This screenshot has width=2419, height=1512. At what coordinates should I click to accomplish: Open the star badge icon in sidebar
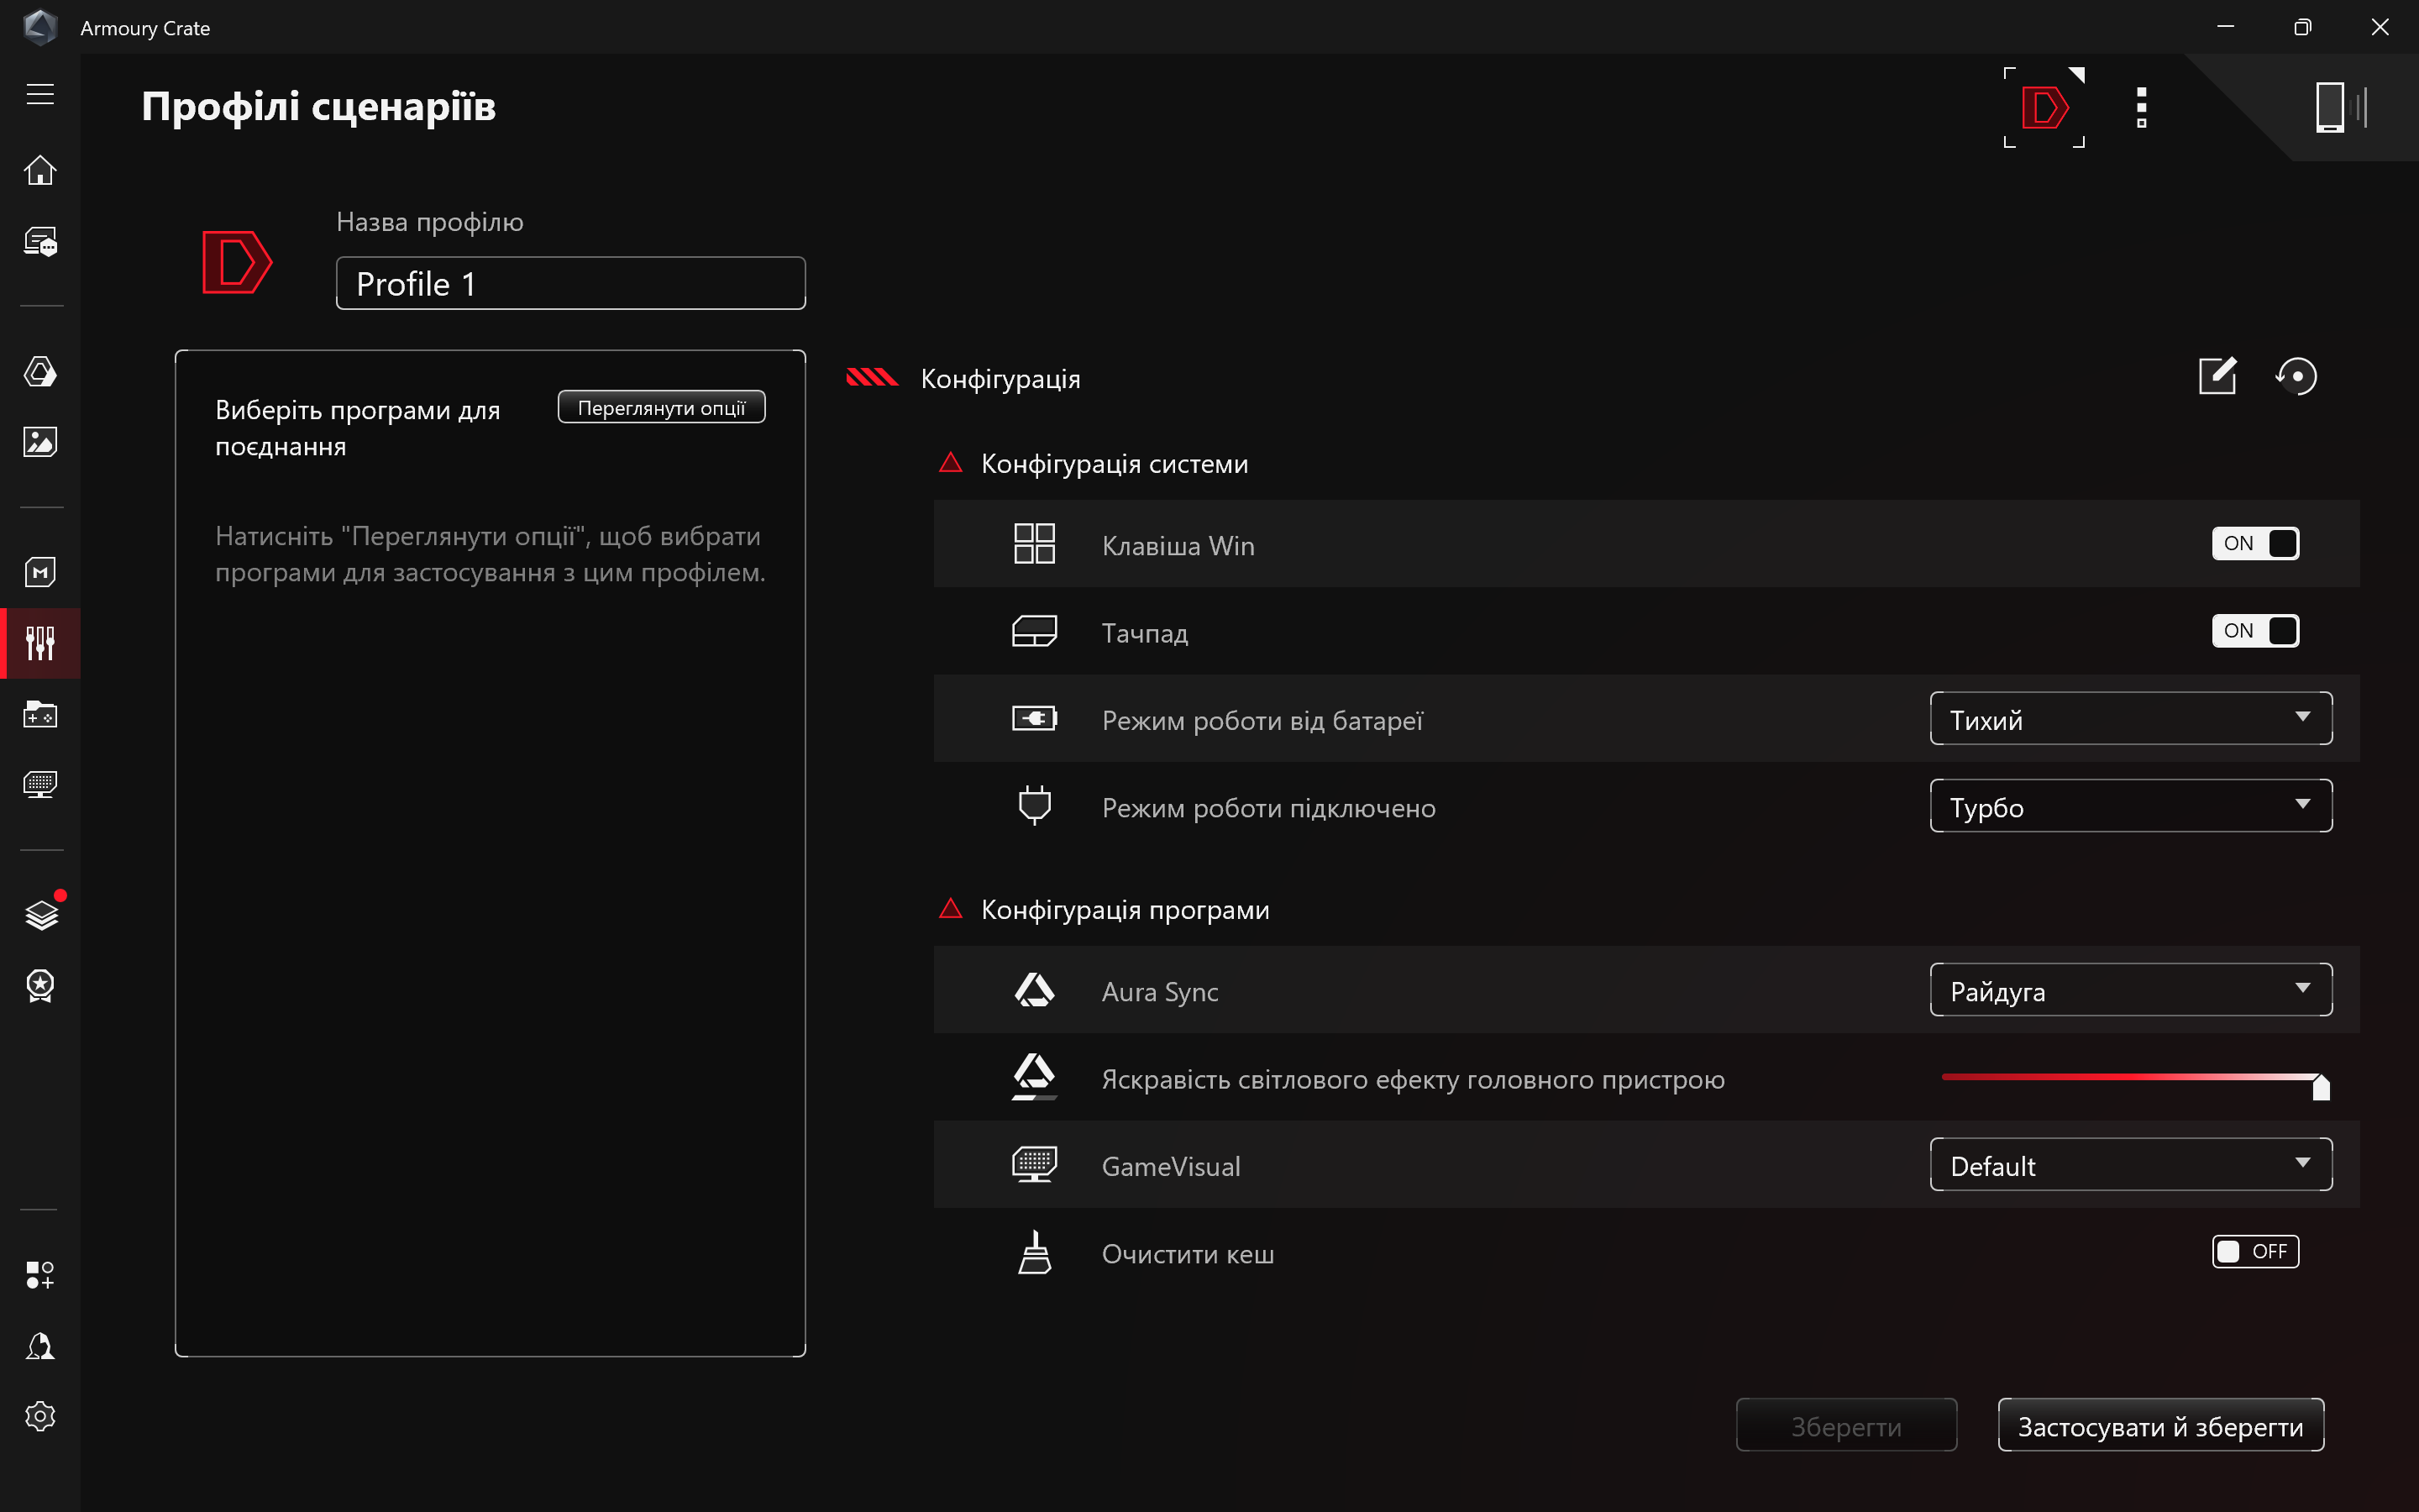point(40,986)
